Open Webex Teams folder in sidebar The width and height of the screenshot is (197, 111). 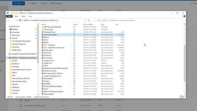(x=17, y=50)
